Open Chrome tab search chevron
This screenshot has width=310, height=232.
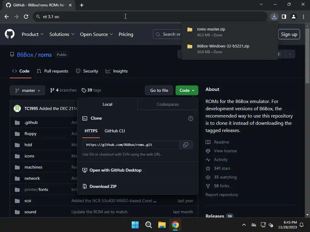click(x=261, y=4)
